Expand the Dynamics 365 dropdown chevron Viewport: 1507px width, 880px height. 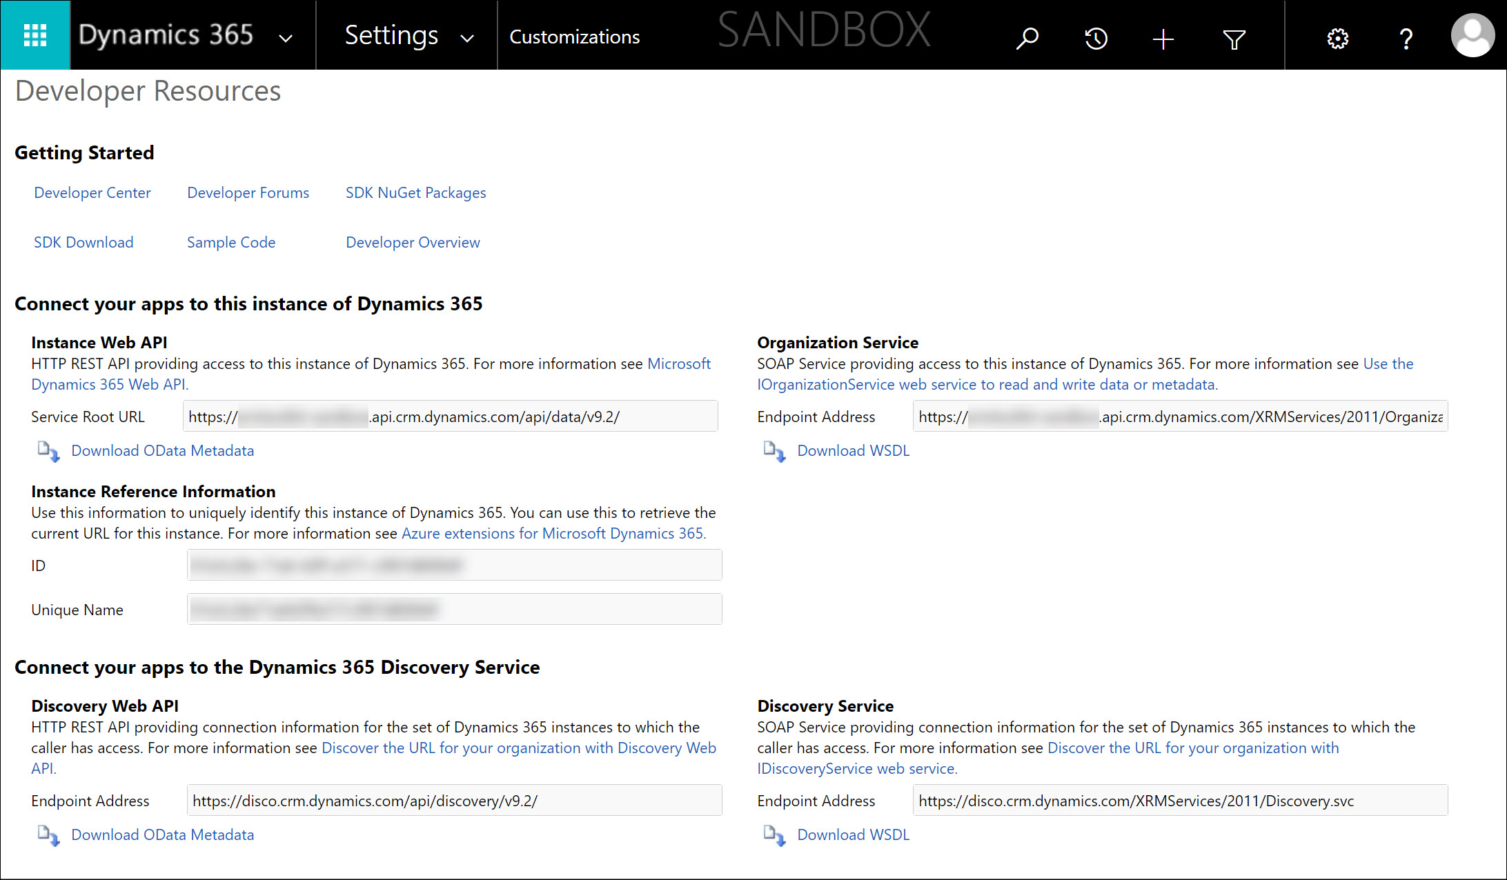tap(286, 39)
